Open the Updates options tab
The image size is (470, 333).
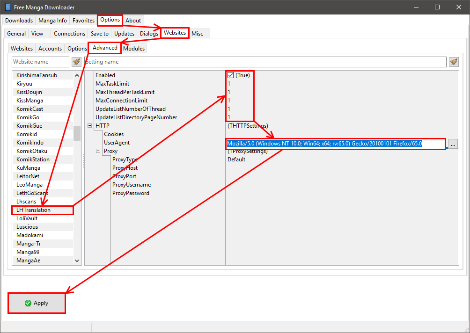[x=124, y=34]
